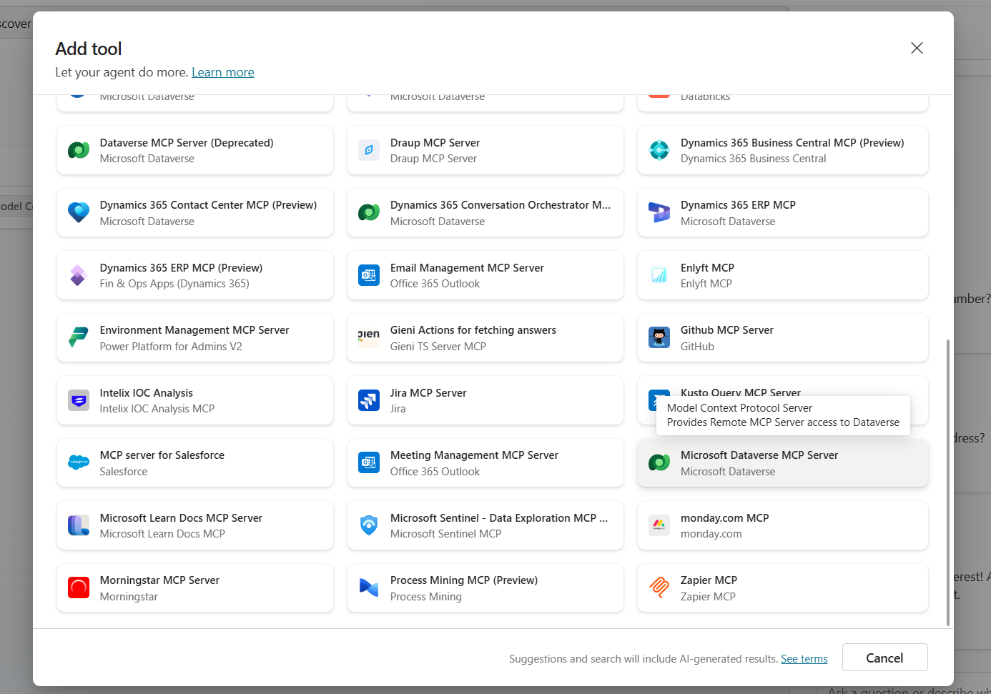Click the Environment Management MCP Server icon
Image resolution: width=991 pixels, height=694 pixels.
pos(79,337)
